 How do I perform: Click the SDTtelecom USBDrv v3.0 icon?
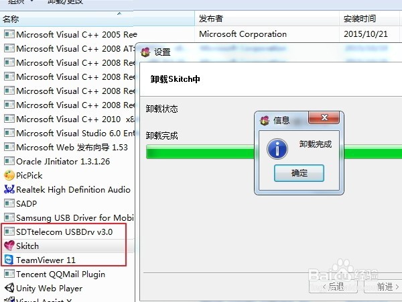click(x=9, y=232)
